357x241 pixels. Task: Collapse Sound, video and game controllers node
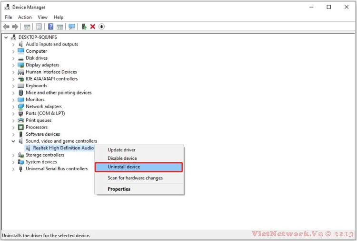coord(13,141)
